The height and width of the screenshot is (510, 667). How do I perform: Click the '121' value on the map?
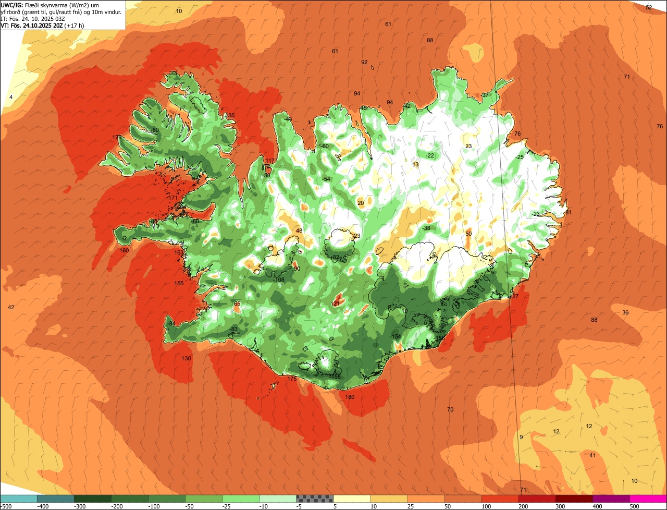336,303
